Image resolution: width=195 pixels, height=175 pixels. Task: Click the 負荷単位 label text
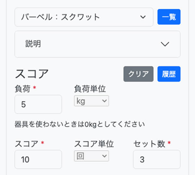90,89
